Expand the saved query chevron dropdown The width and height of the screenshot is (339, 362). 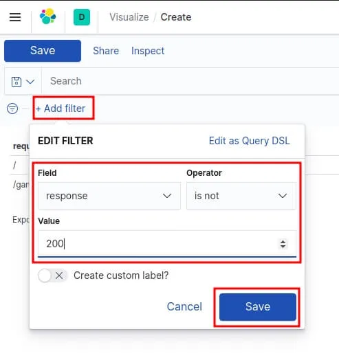tap(30, 82)
